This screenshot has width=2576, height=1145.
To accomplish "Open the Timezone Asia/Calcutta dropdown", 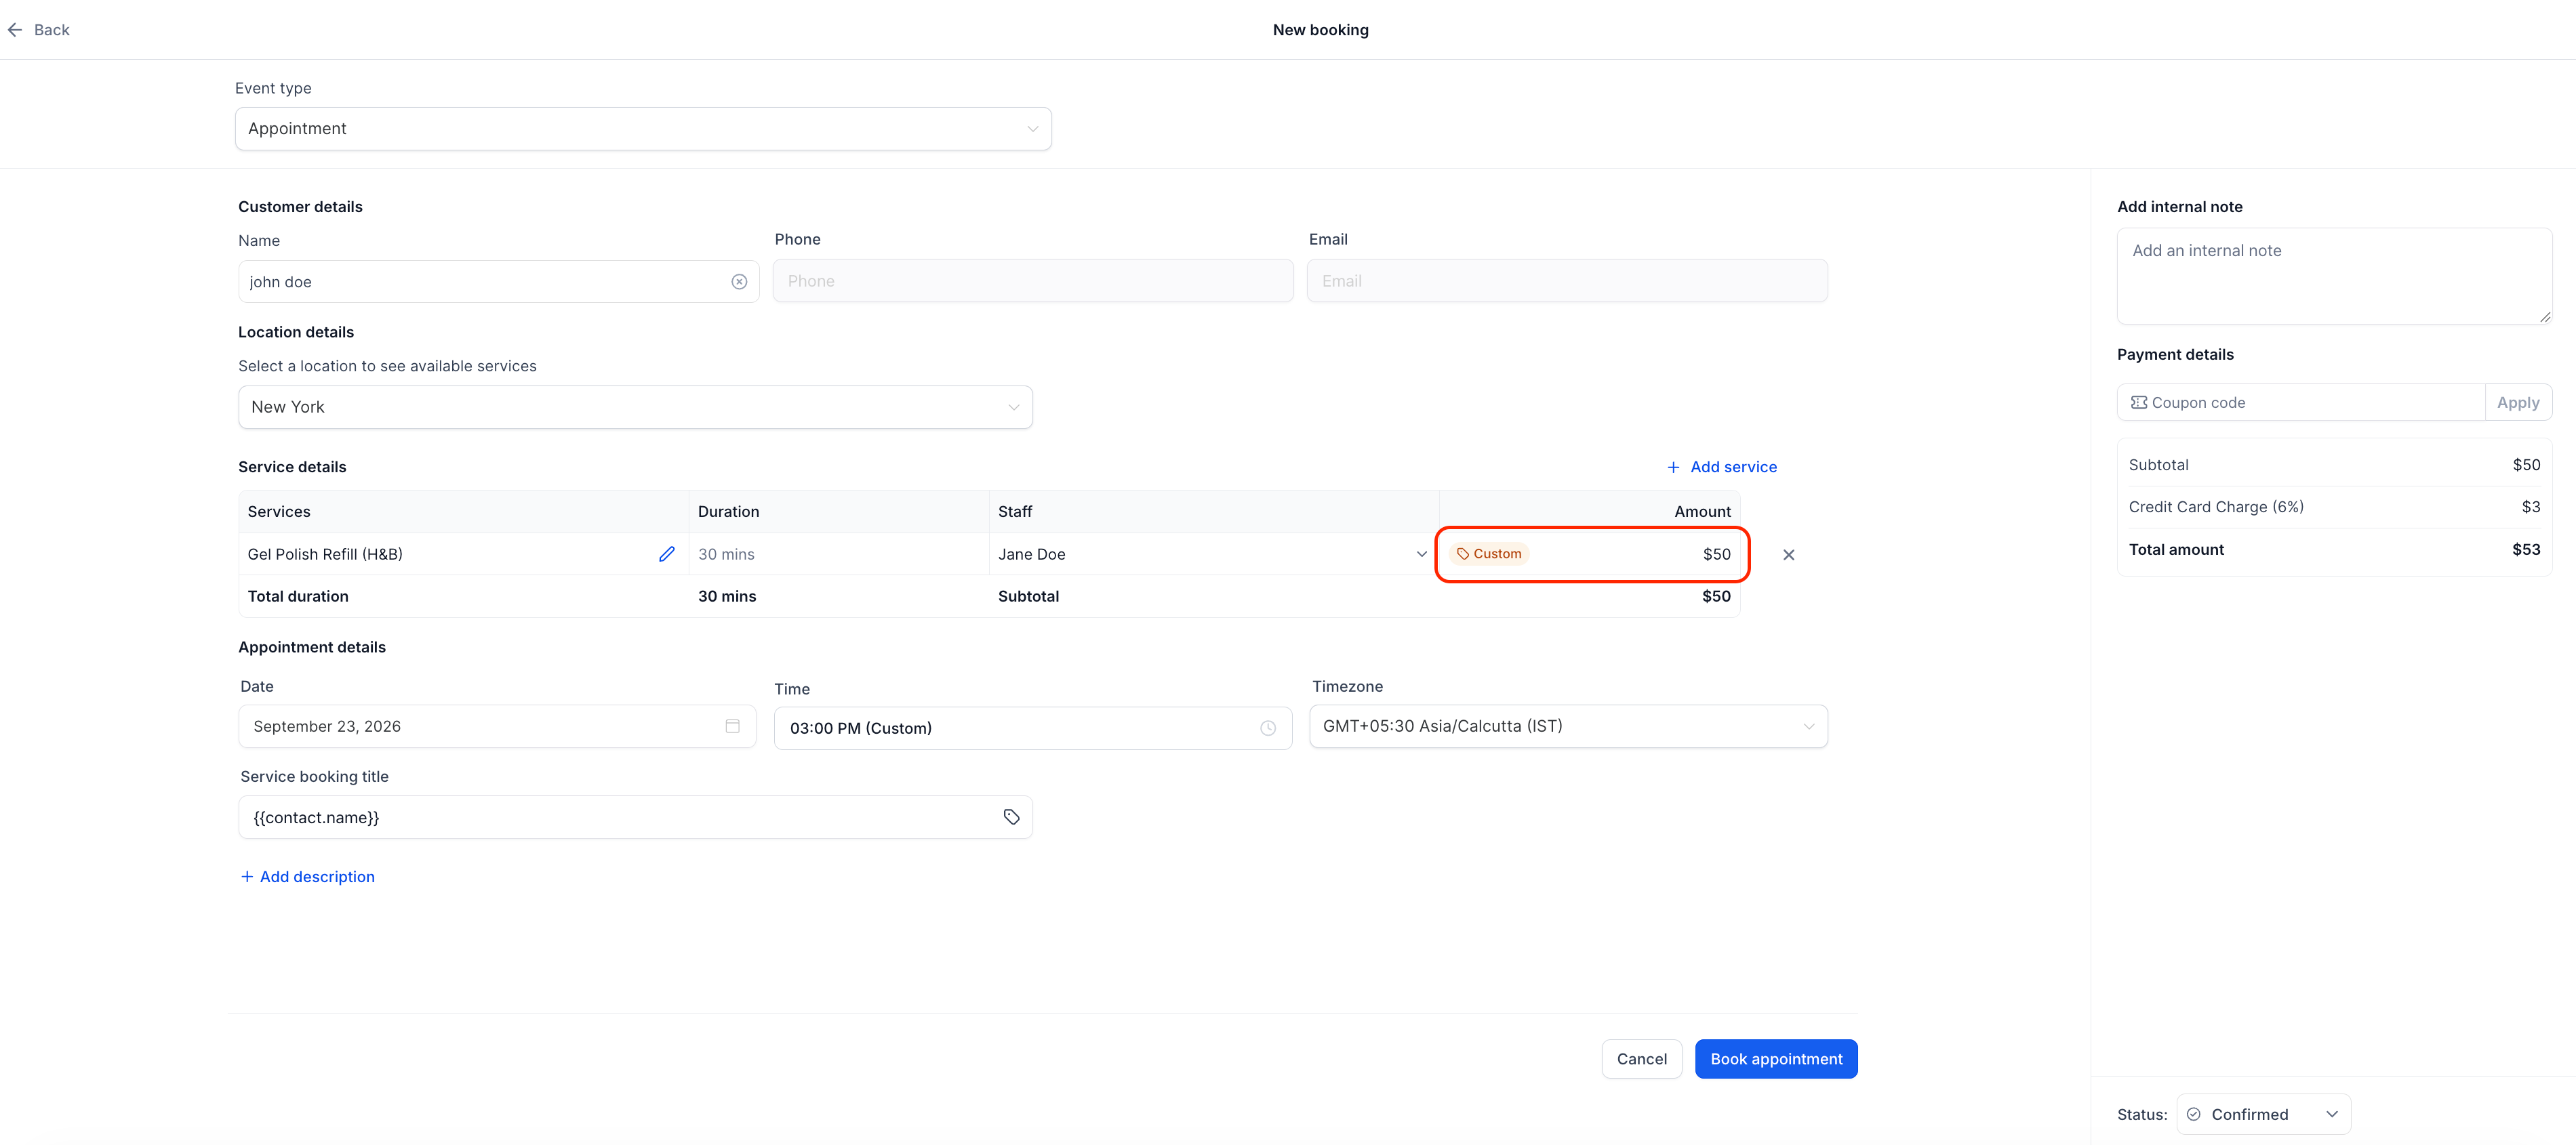I will (1568, 726).
